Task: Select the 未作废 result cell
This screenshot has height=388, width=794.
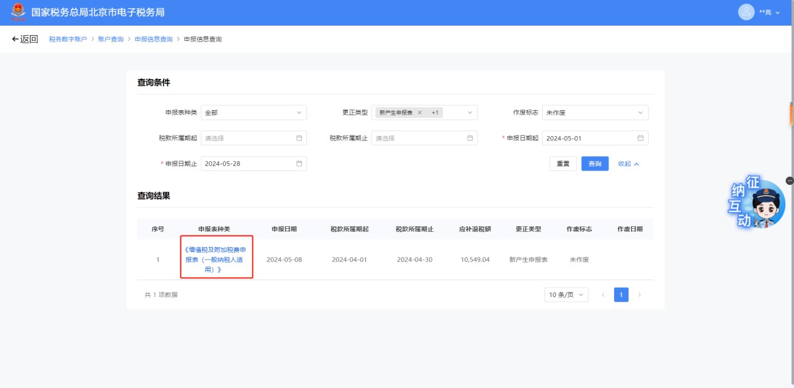Action: [579, 260]
